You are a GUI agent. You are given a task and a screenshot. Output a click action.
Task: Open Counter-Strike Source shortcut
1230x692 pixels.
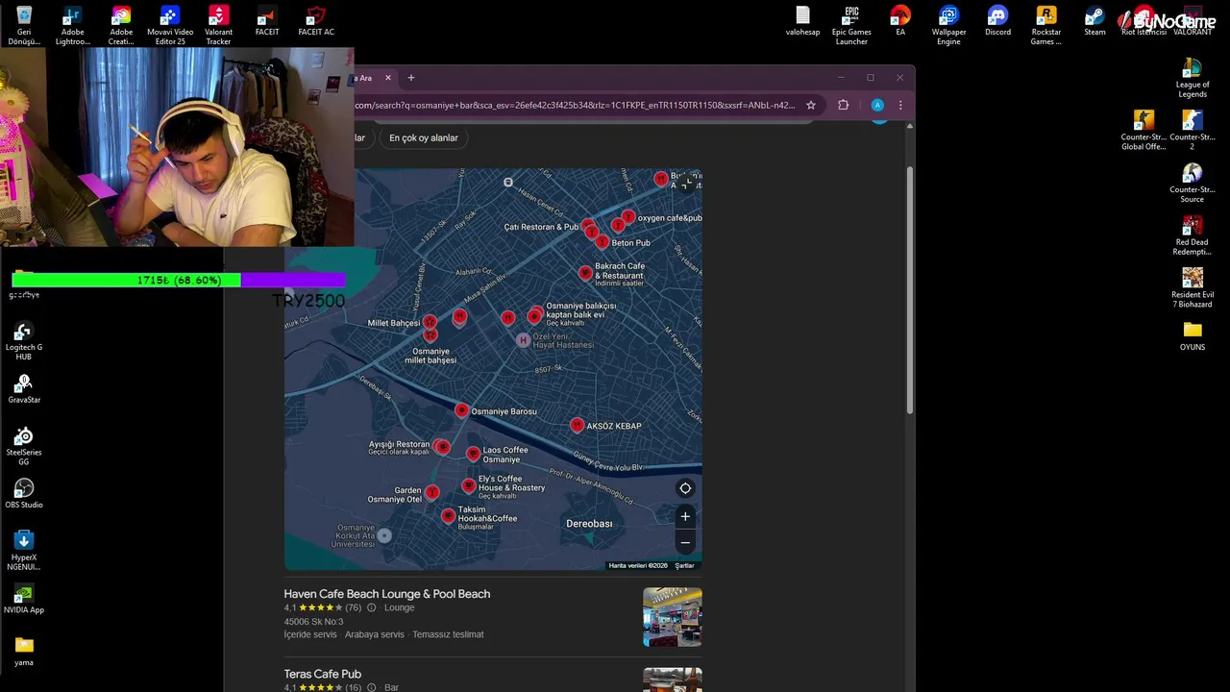tap(1193, 183)
